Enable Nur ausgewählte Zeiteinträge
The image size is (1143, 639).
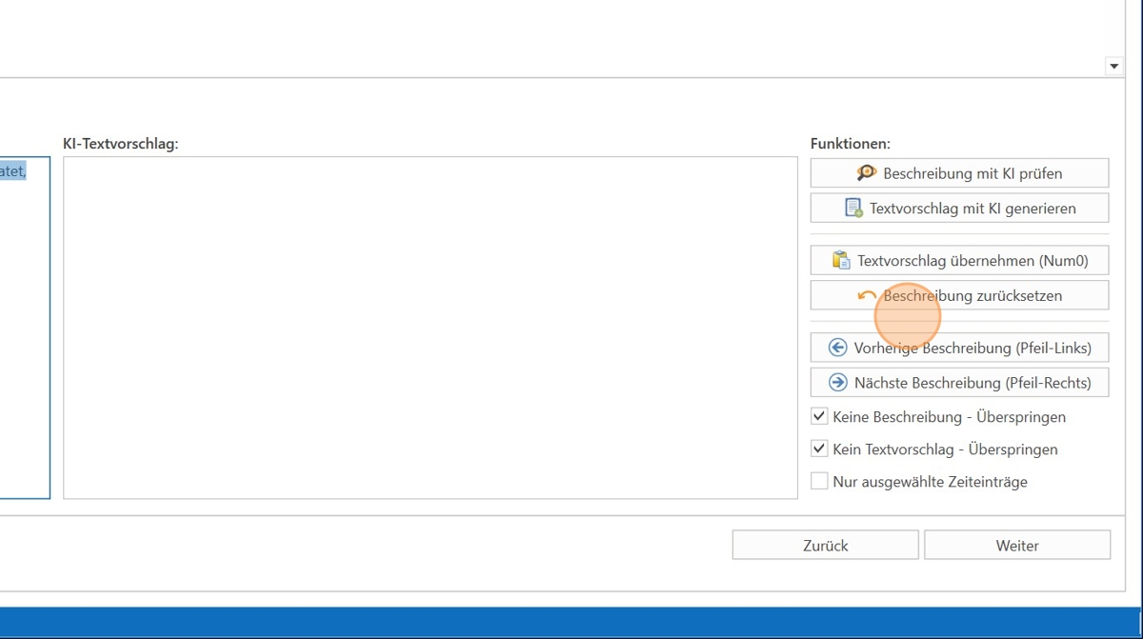(819, 482)
